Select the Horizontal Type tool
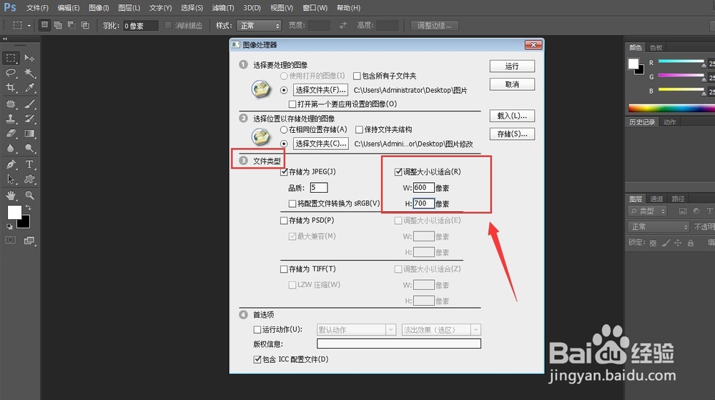Screen dimensions: 715x400 [29, 164]
